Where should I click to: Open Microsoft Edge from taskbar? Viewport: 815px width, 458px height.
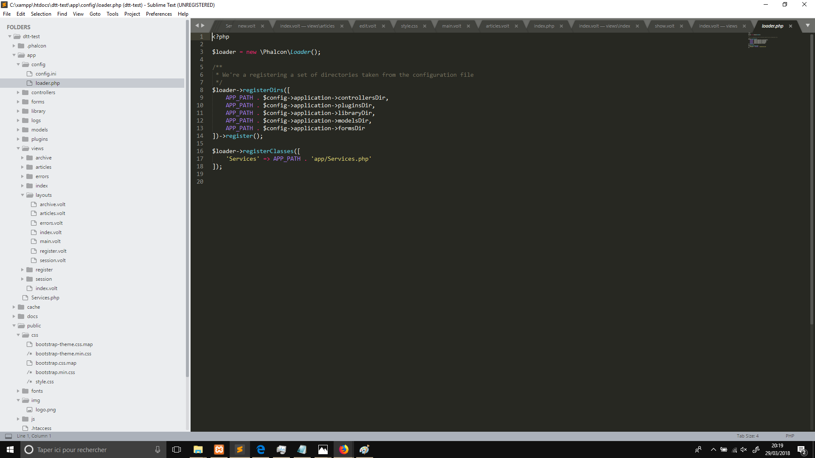coord(261,450)
